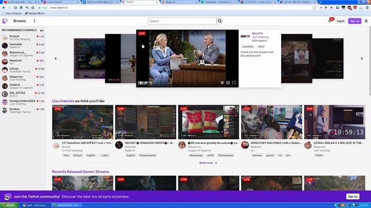
Task: Select the beach stream thumbnail in carousel
Action: point(121,58)
